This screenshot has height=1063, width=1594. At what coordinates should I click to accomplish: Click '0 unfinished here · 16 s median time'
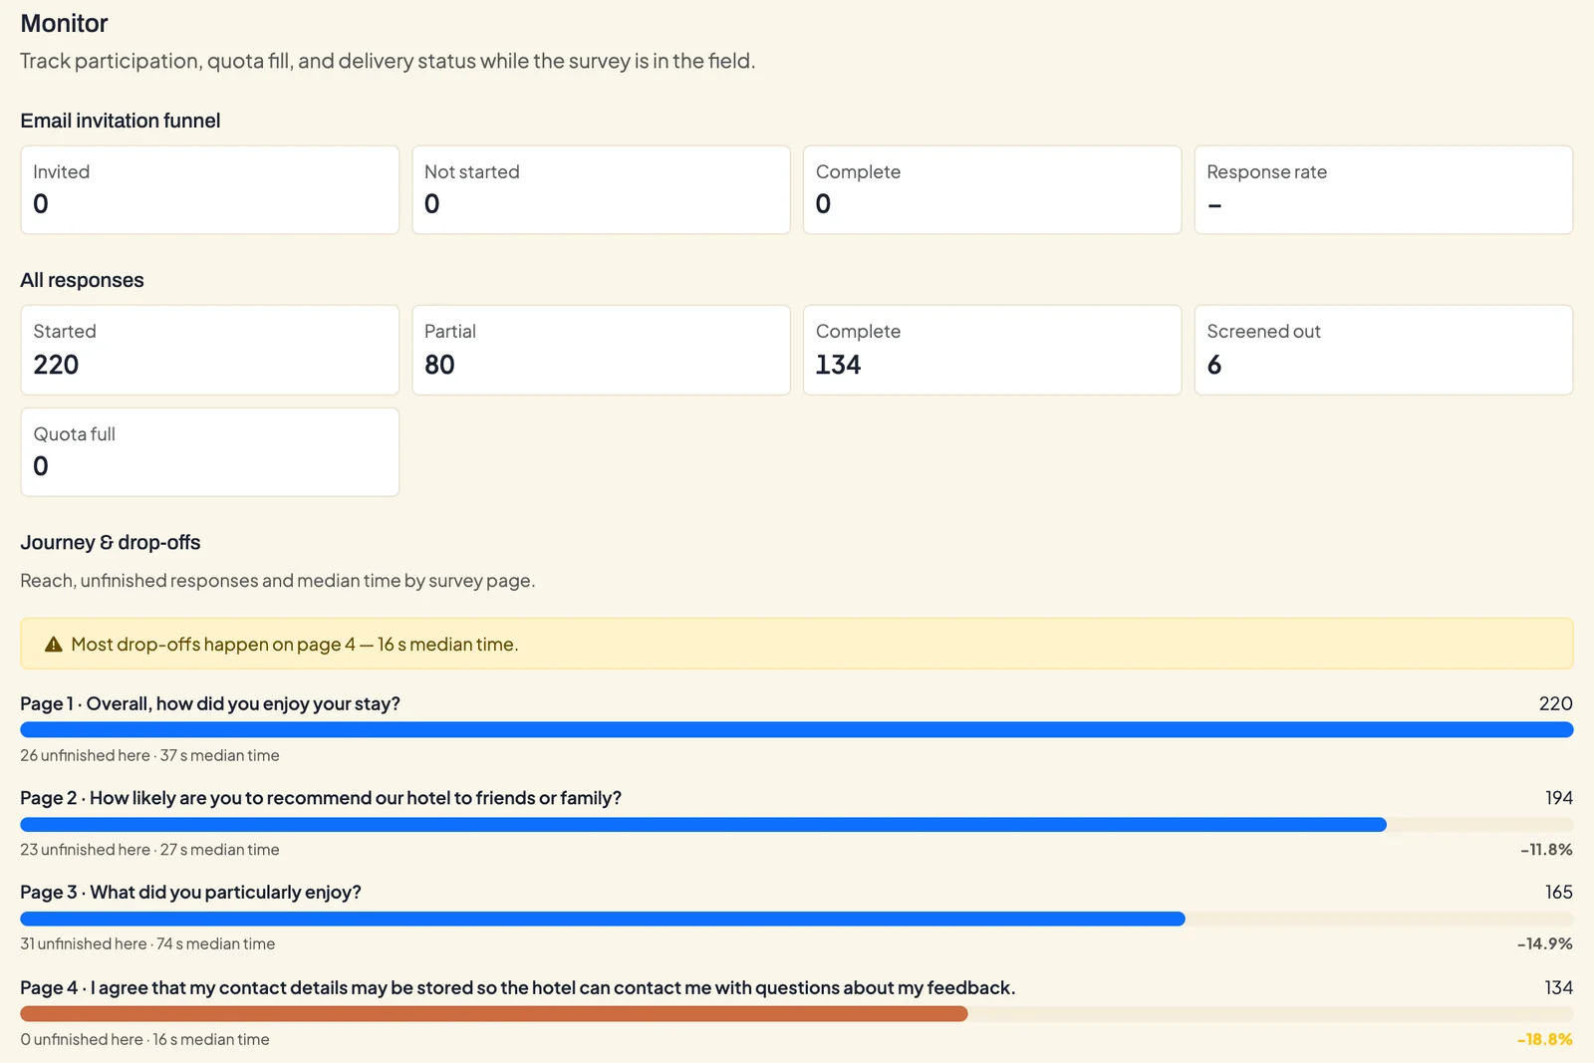tap(144, 1040)
